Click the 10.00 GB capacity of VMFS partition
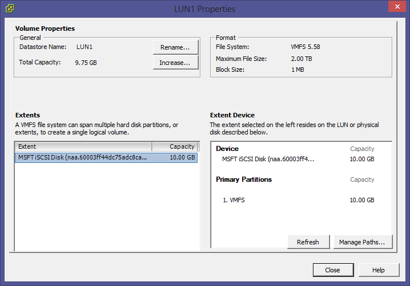The height and width of the screenshot is (286, 410). (362, 200)
